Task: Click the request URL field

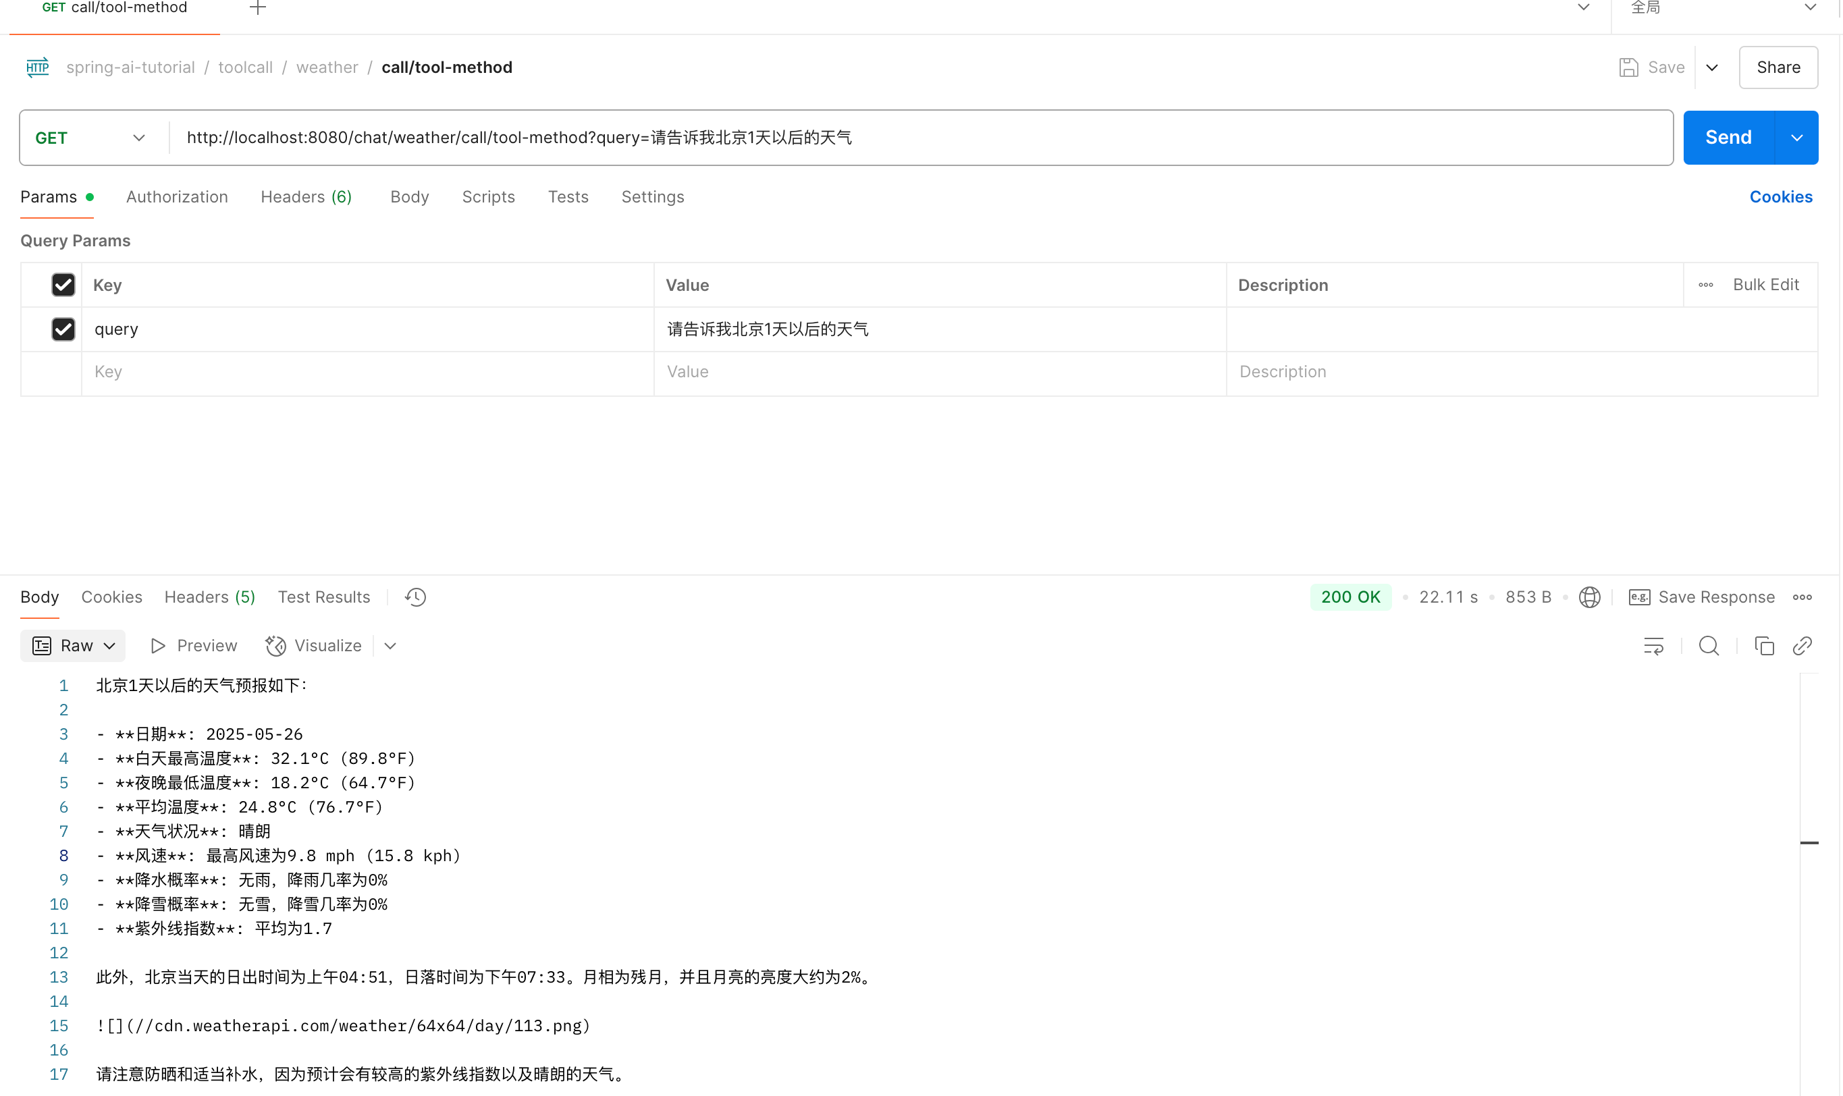Action: pyautogui.click(x=920, y=138)
